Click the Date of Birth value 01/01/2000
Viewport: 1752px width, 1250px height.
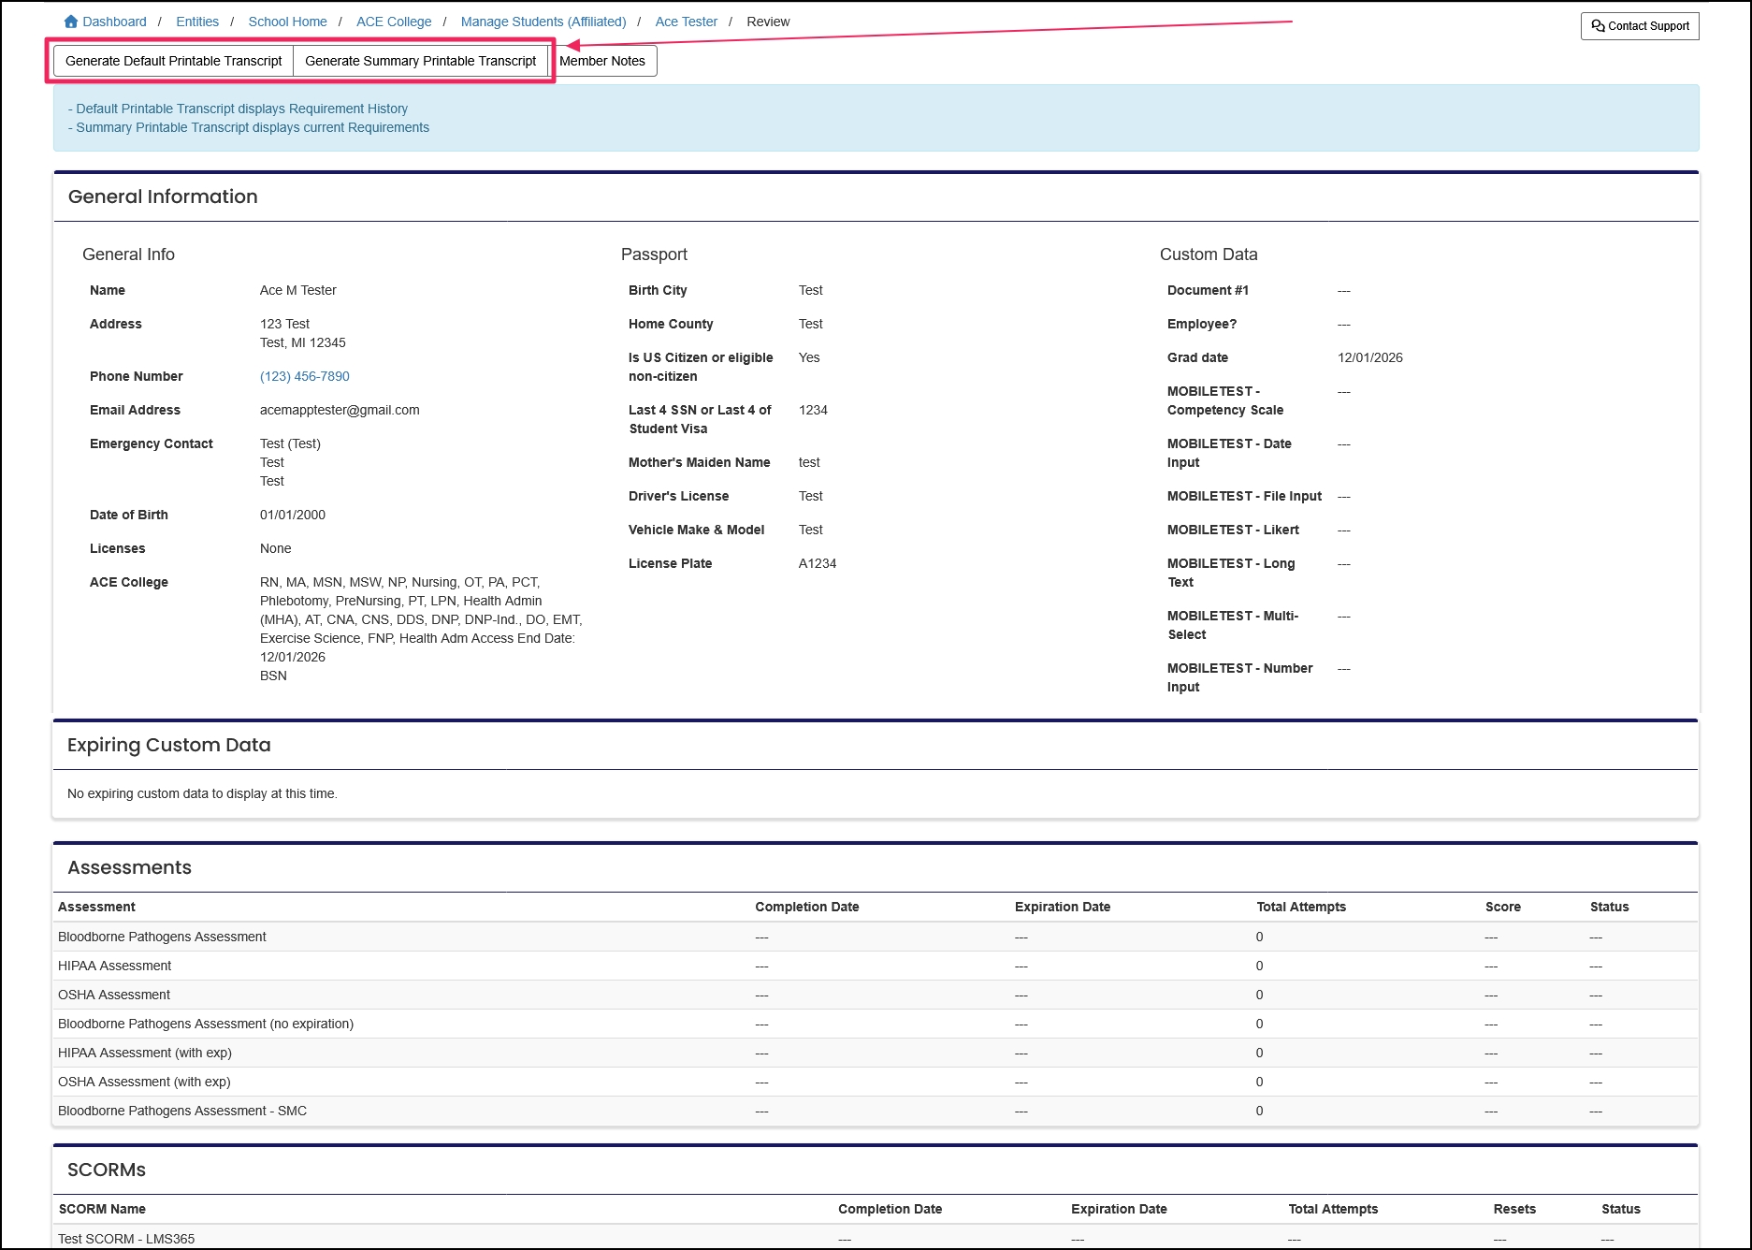point(293,515)
